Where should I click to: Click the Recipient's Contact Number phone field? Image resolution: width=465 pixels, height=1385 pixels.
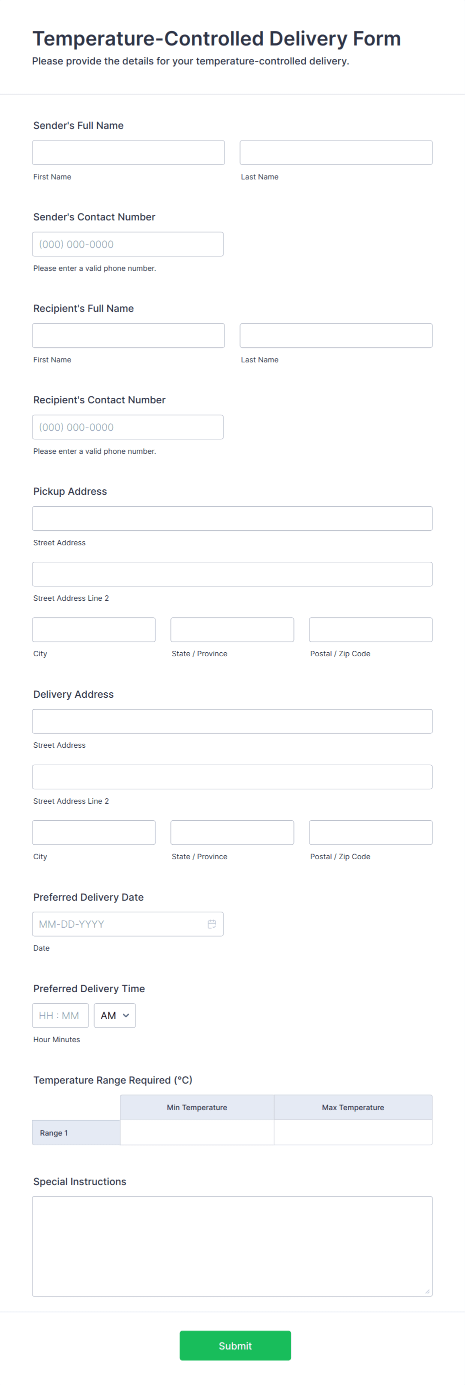127,426
